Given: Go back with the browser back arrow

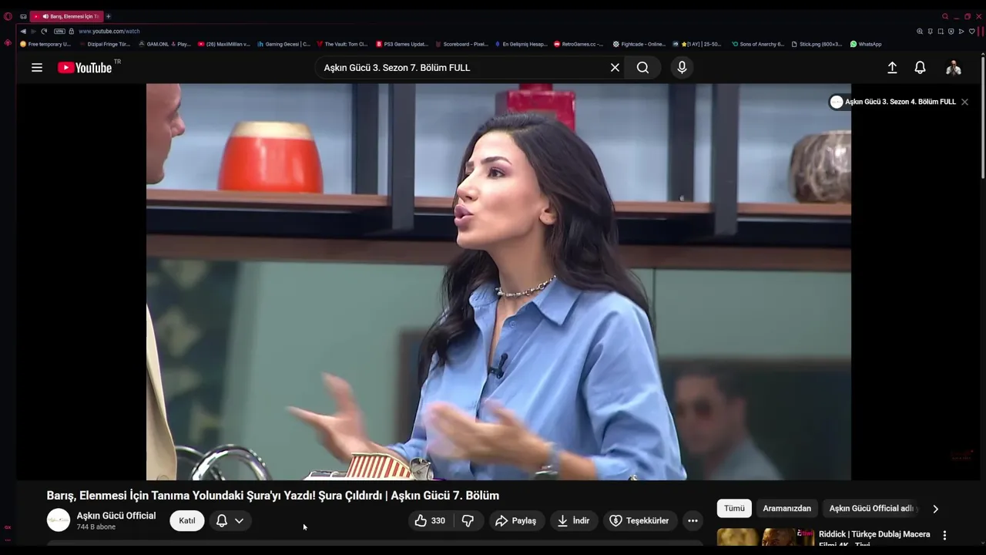Looking at the screenshot, I should 23,32.
